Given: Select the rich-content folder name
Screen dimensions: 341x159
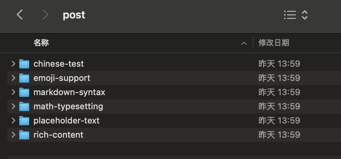Looking at the screenshot, I should click(58, 135).
